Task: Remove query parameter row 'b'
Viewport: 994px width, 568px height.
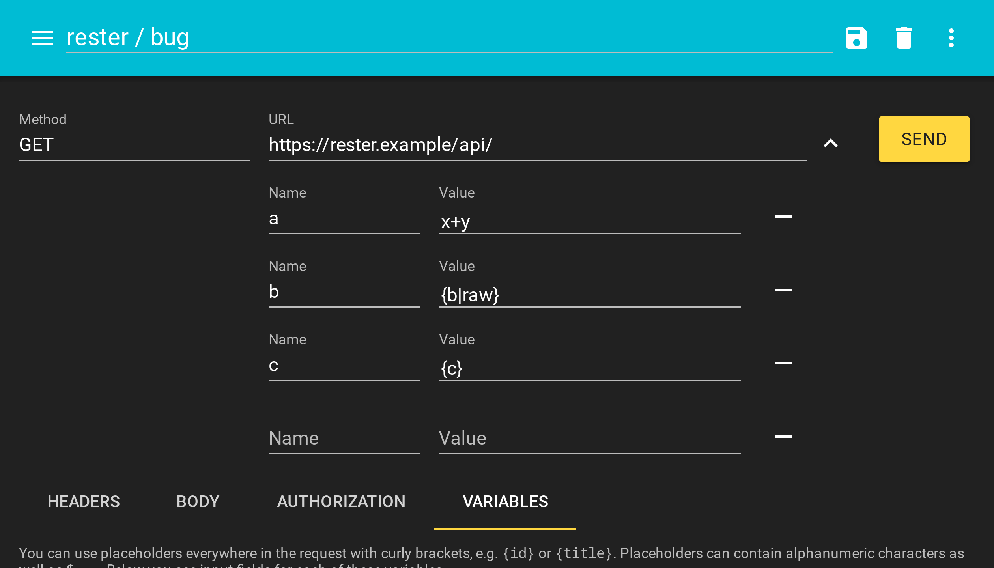Action: tap(783, 290)
